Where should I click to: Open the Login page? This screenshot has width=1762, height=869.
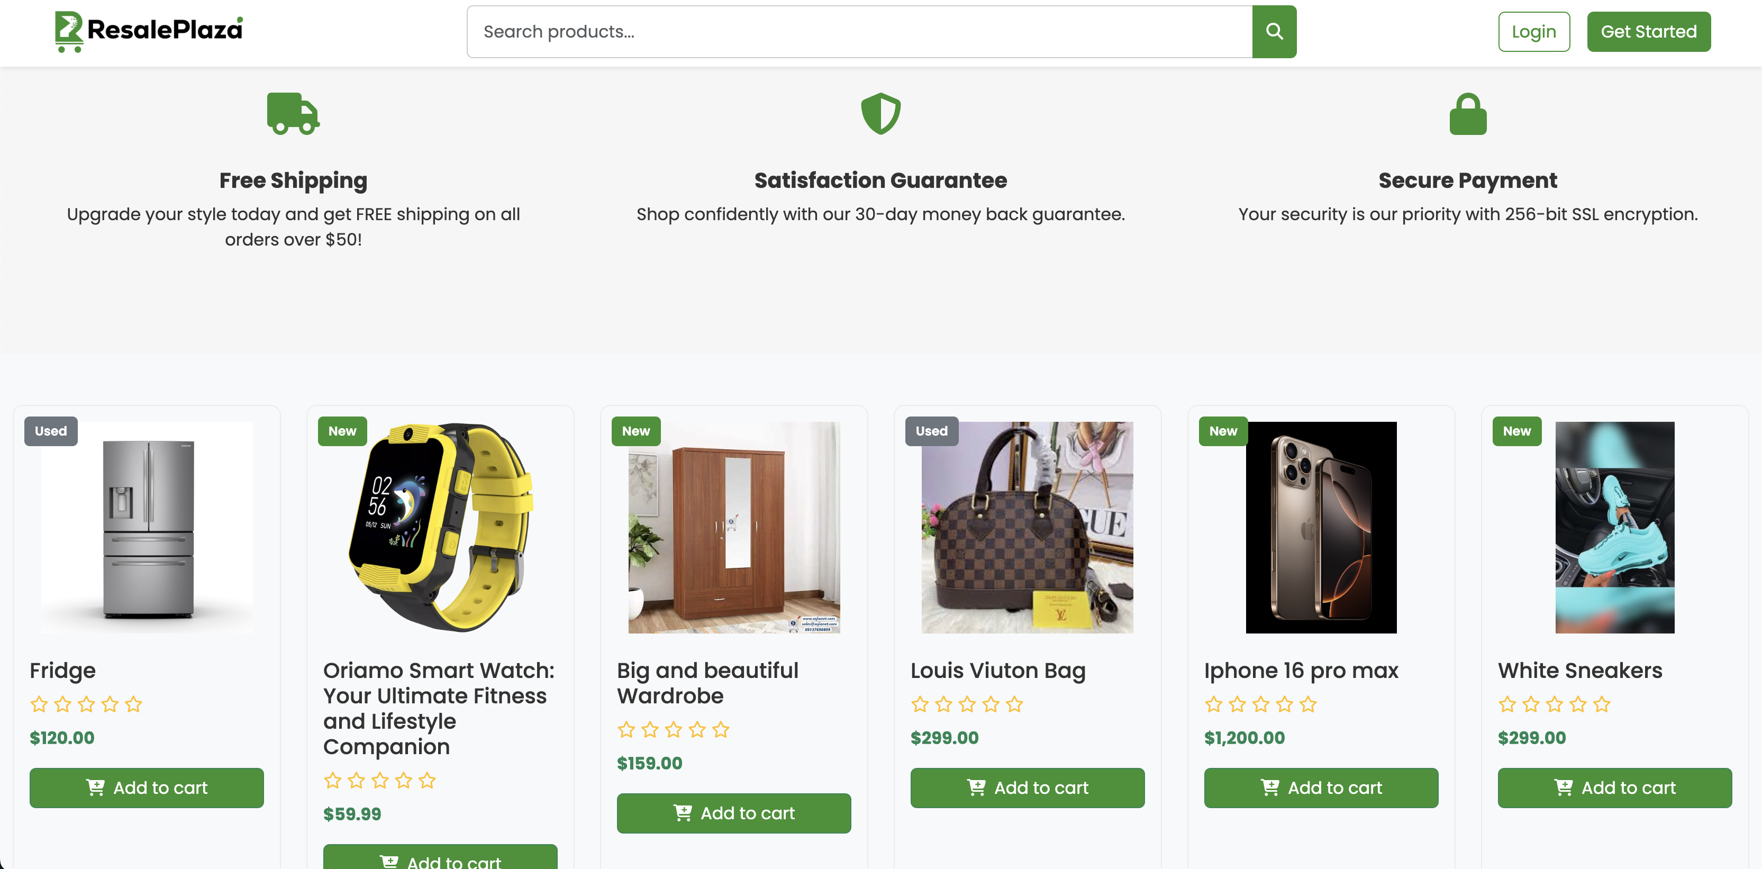[1533, 31]
